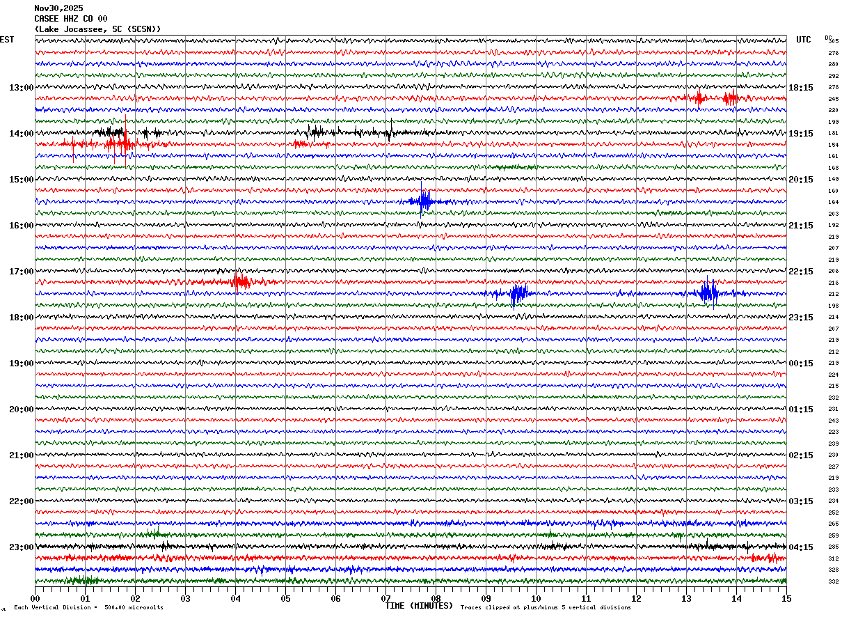Click the DC offset value 203
This screenshot has width=842, height=617.
833,214
